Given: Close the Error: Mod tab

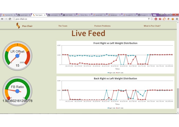Looking at the screenshot, I should tap(90, 15).
